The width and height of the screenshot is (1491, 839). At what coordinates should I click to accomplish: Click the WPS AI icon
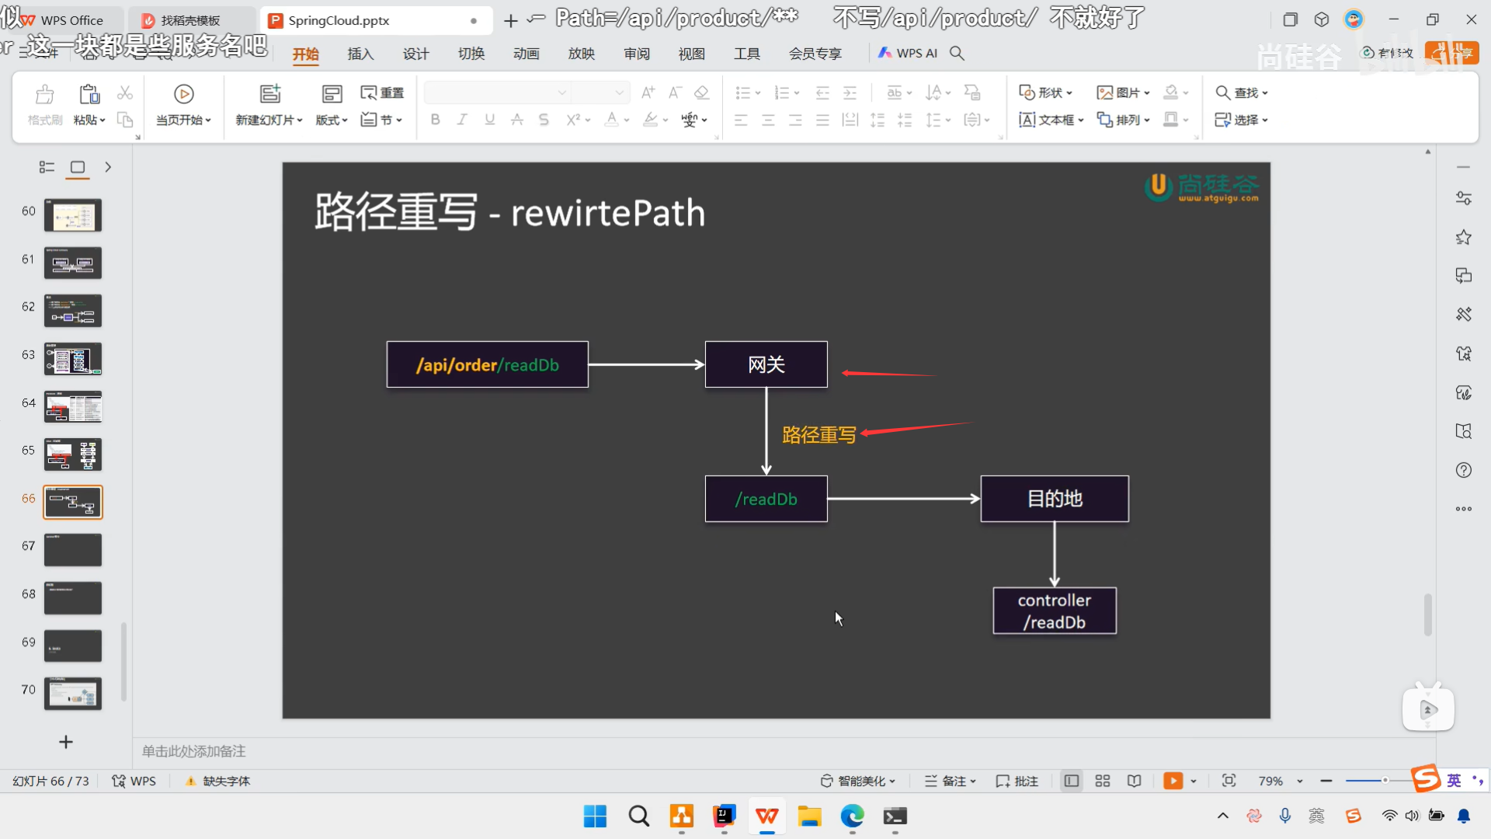pos(885,53)
